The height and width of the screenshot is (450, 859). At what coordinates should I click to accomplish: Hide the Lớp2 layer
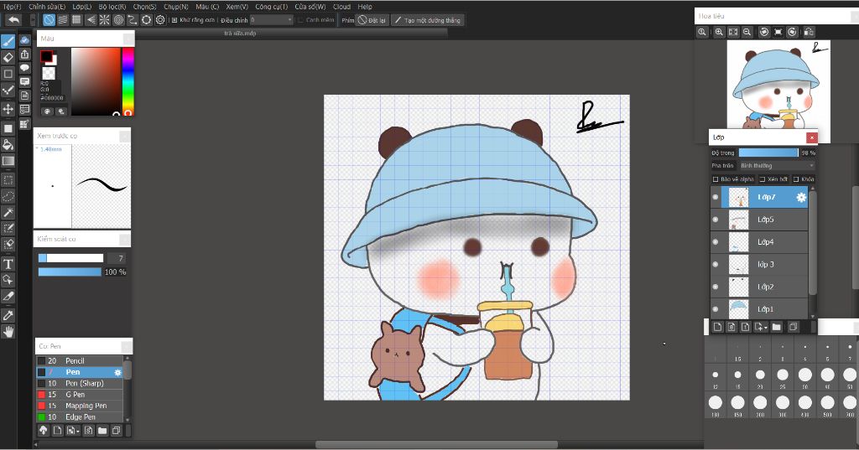[x=716, y=287]
